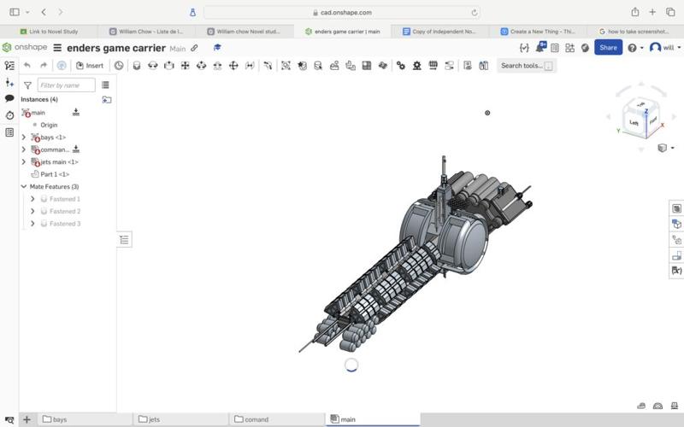This screenshot has width=684, height=427.
Task: Click the Insert button
Action: click(90, 66)
